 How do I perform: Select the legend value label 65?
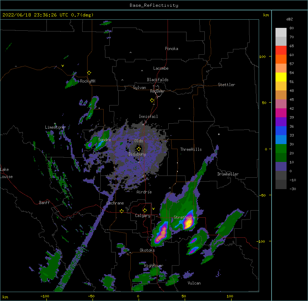292,46
